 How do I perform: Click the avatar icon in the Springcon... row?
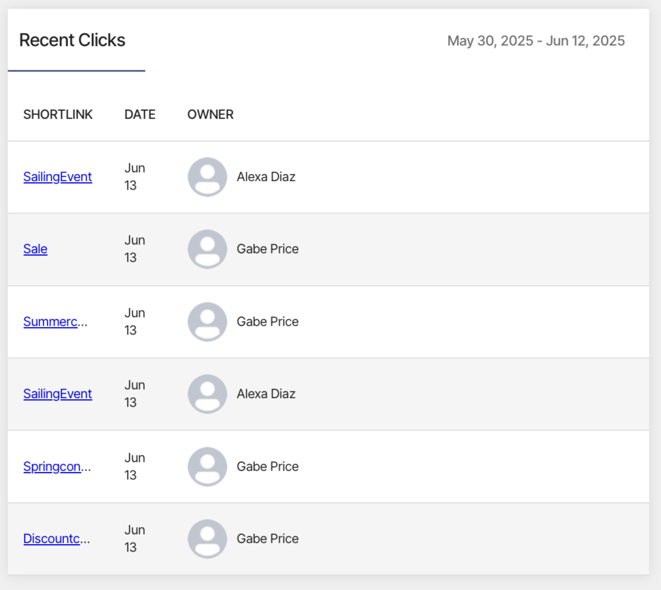click(x=207, y=467)
